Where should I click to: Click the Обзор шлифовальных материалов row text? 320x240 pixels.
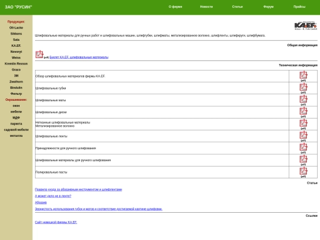(x=70, y=76)
